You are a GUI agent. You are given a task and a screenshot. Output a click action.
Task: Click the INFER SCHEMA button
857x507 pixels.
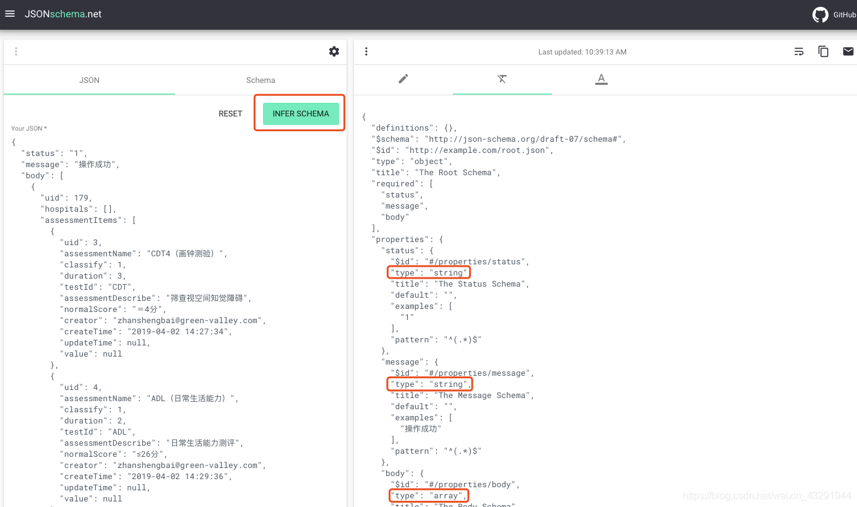tap(301, 113)
